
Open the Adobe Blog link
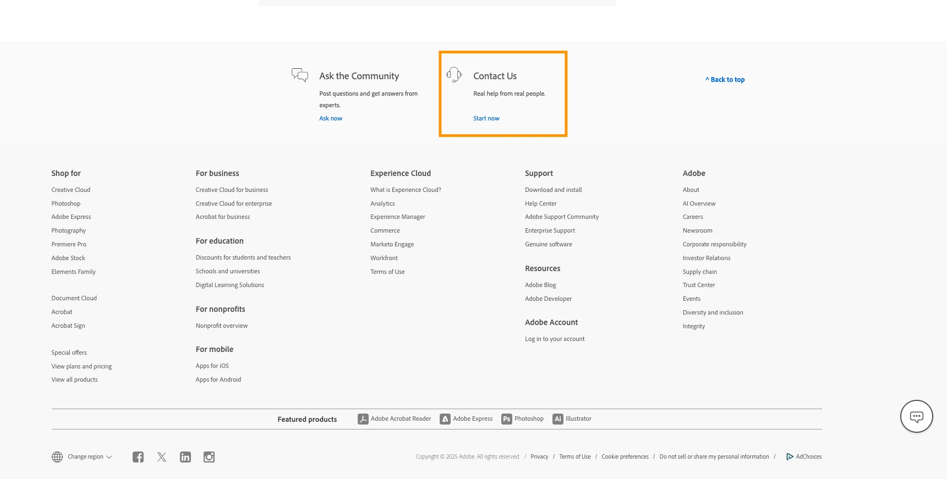pos(540,285)
